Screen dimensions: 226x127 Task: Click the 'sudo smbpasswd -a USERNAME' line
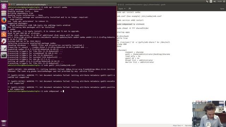pos(131,24)
